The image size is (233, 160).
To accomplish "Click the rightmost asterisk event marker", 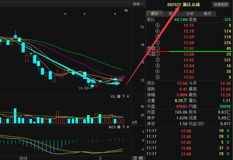I will tap(115, 14).
